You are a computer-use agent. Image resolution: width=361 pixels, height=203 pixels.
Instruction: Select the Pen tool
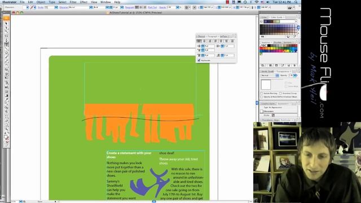[x=6, y=40]
